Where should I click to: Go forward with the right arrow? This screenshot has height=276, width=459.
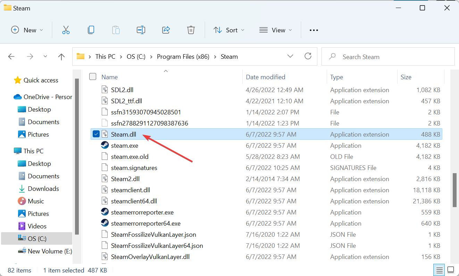30,57
